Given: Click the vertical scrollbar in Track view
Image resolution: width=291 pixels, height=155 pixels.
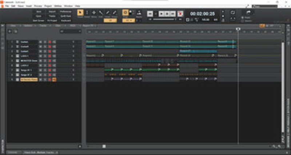Looking at the screenshot, I should coord(283,87).
